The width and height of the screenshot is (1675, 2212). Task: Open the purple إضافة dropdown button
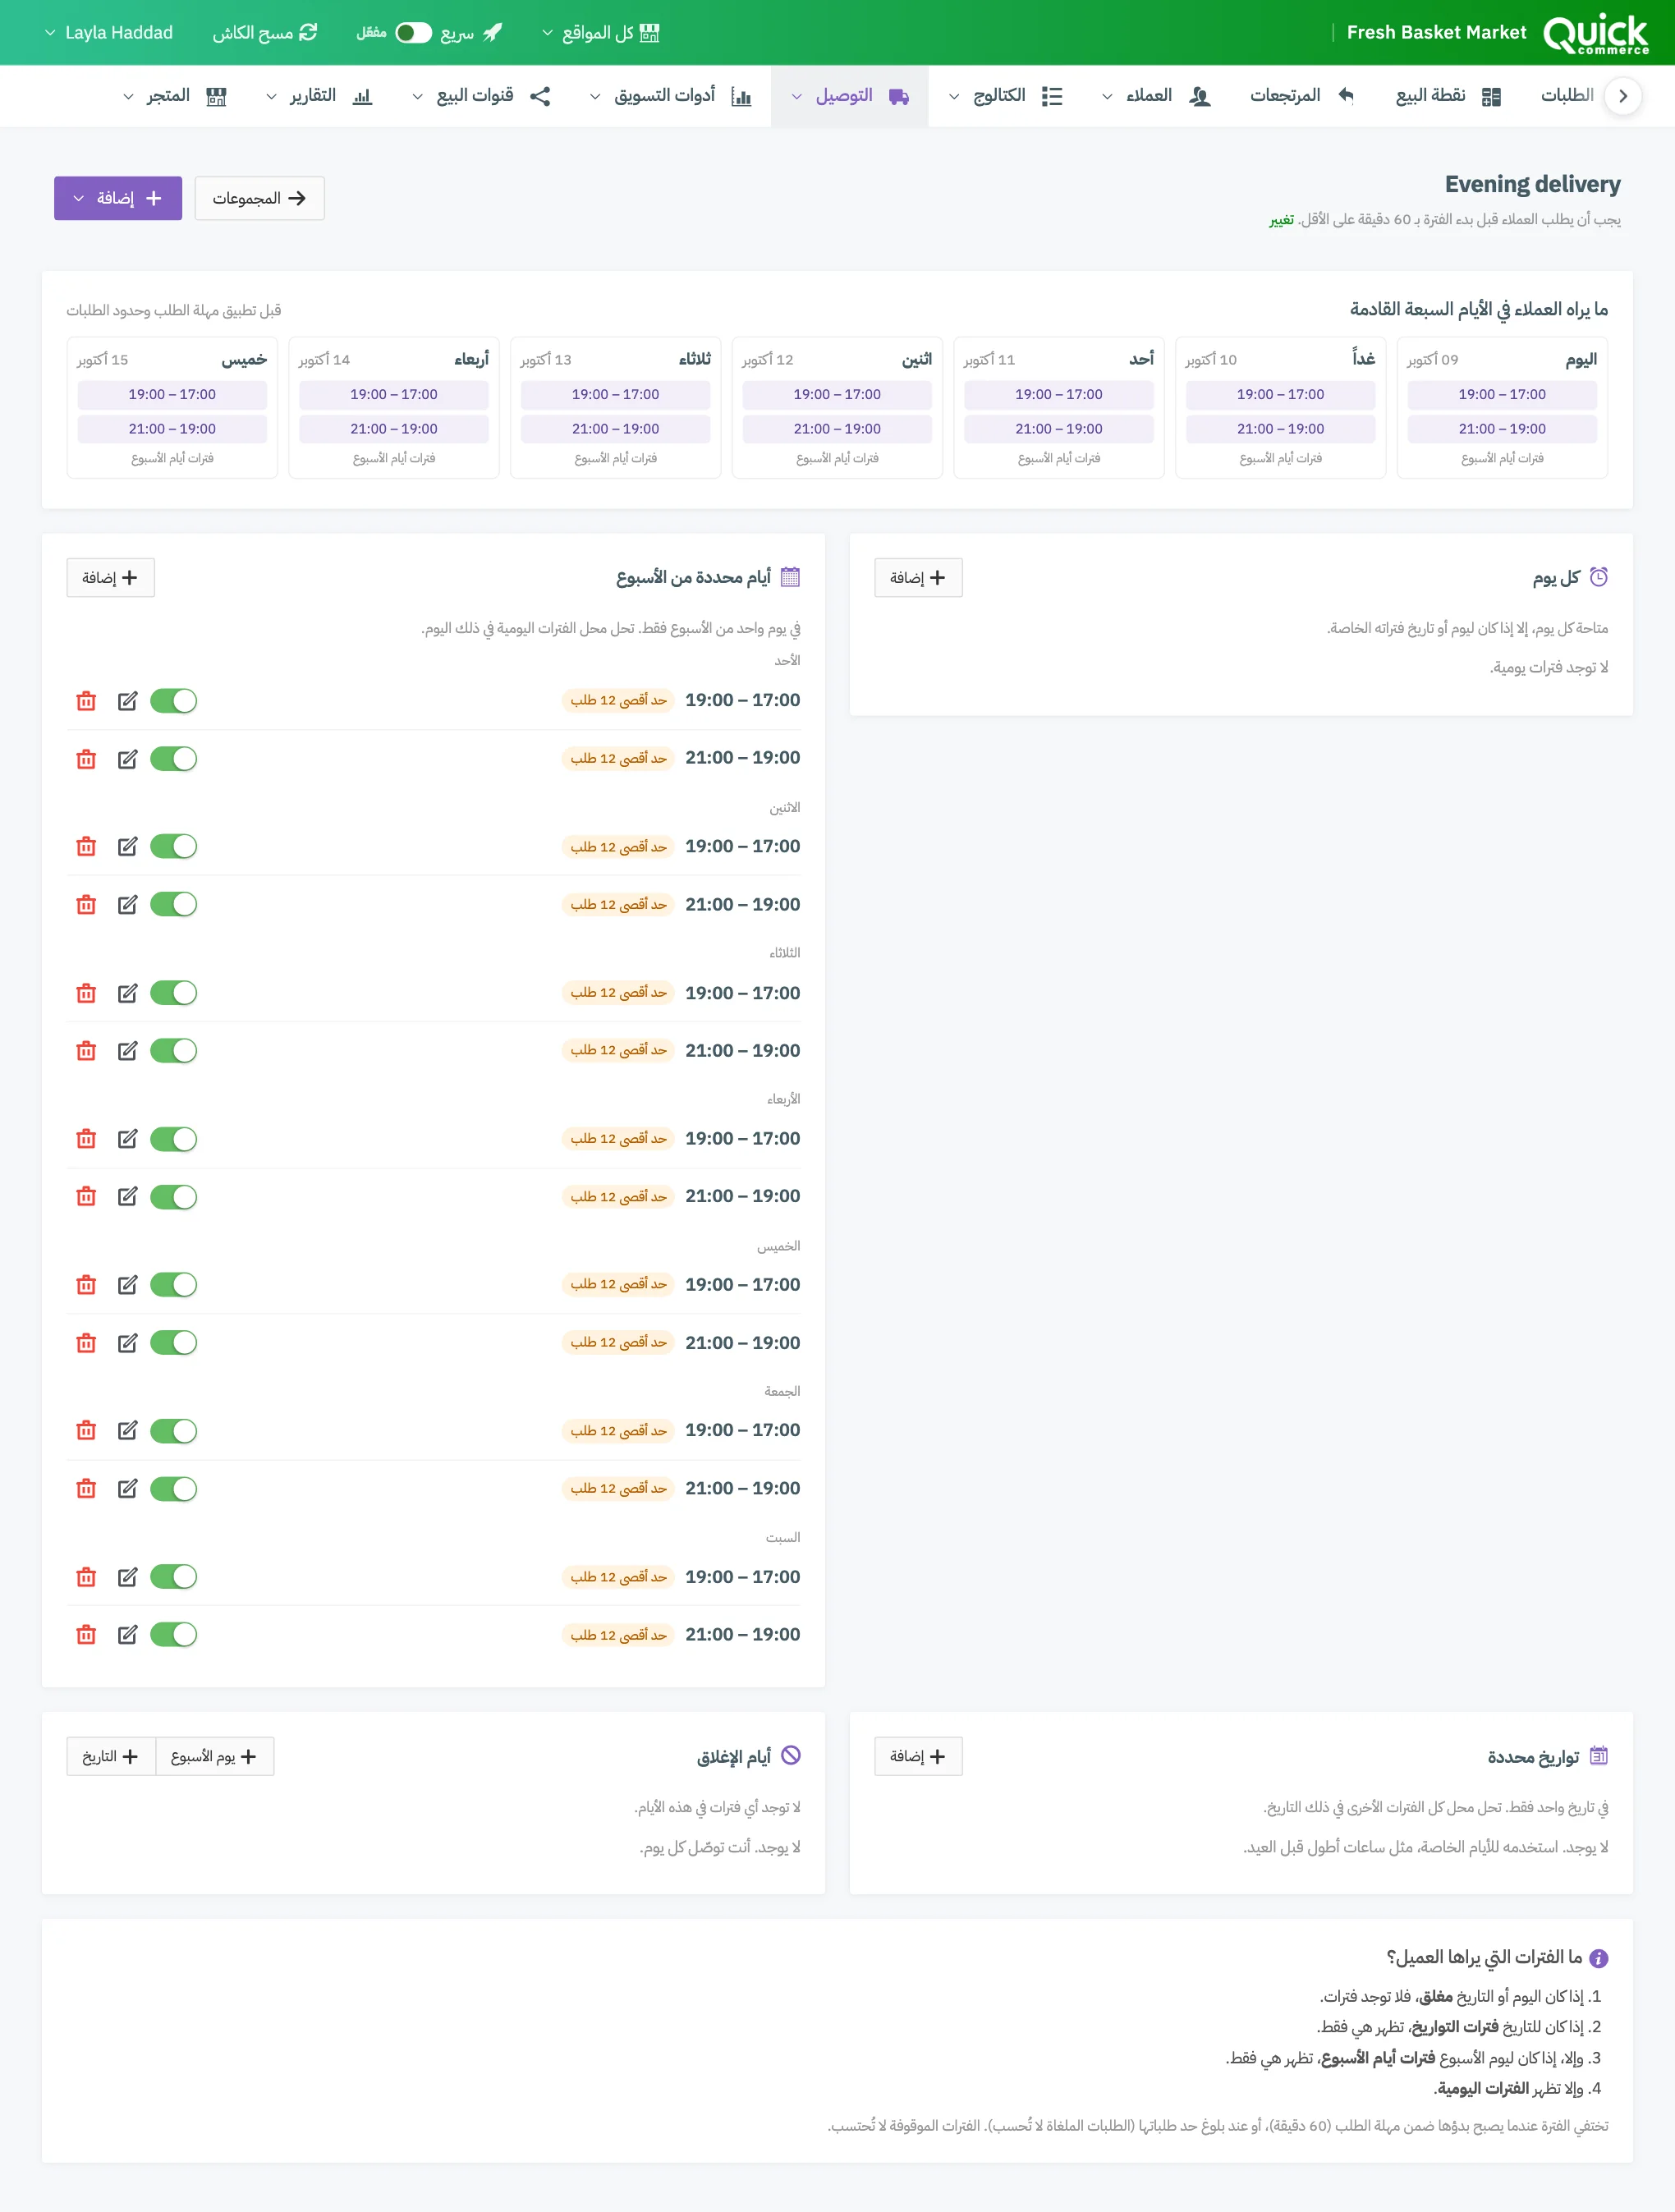click(x=118, y=198)
